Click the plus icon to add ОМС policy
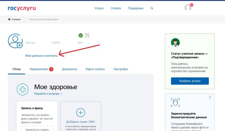This screenshot has width=225, height=131. point(81,113)
